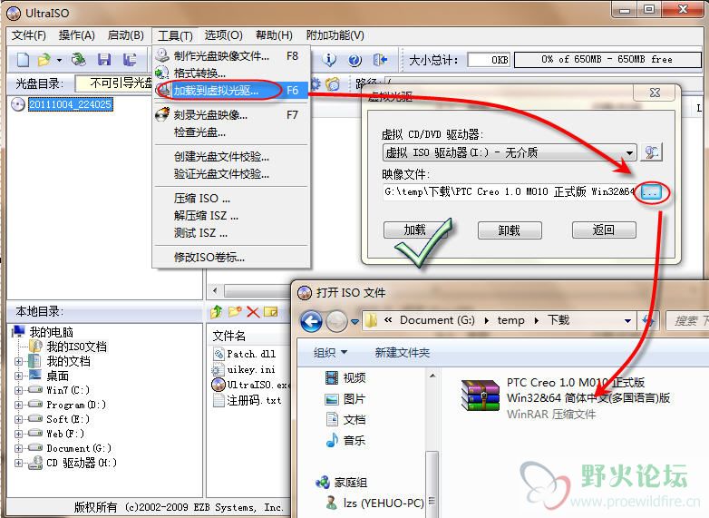Viewport: 709px width, 518px height.
Task: Expand the 我的文档 tree node
Action: pyautogui.click(x=18, y=361)
